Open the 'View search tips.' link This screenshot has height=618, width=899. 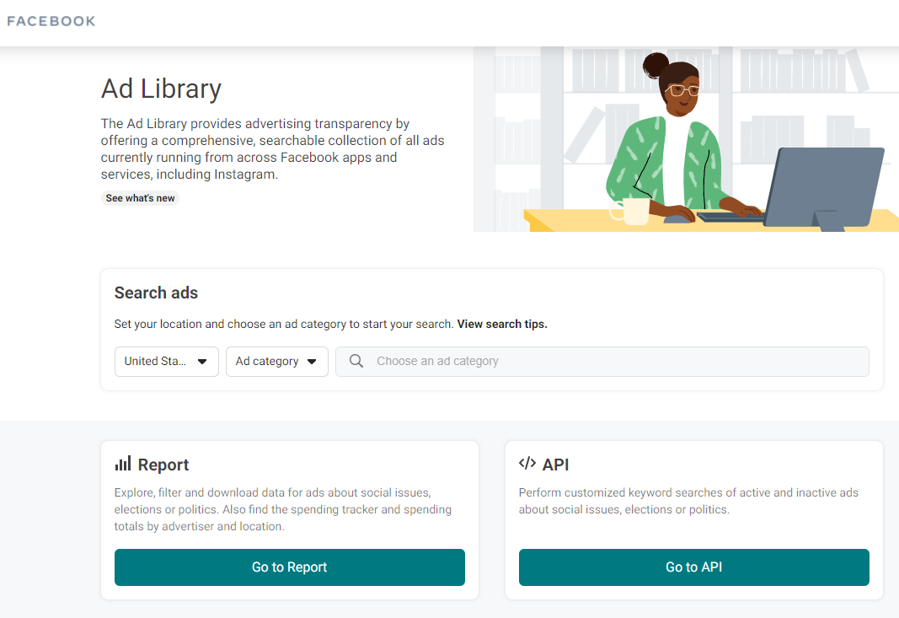[x=501, y=325]
